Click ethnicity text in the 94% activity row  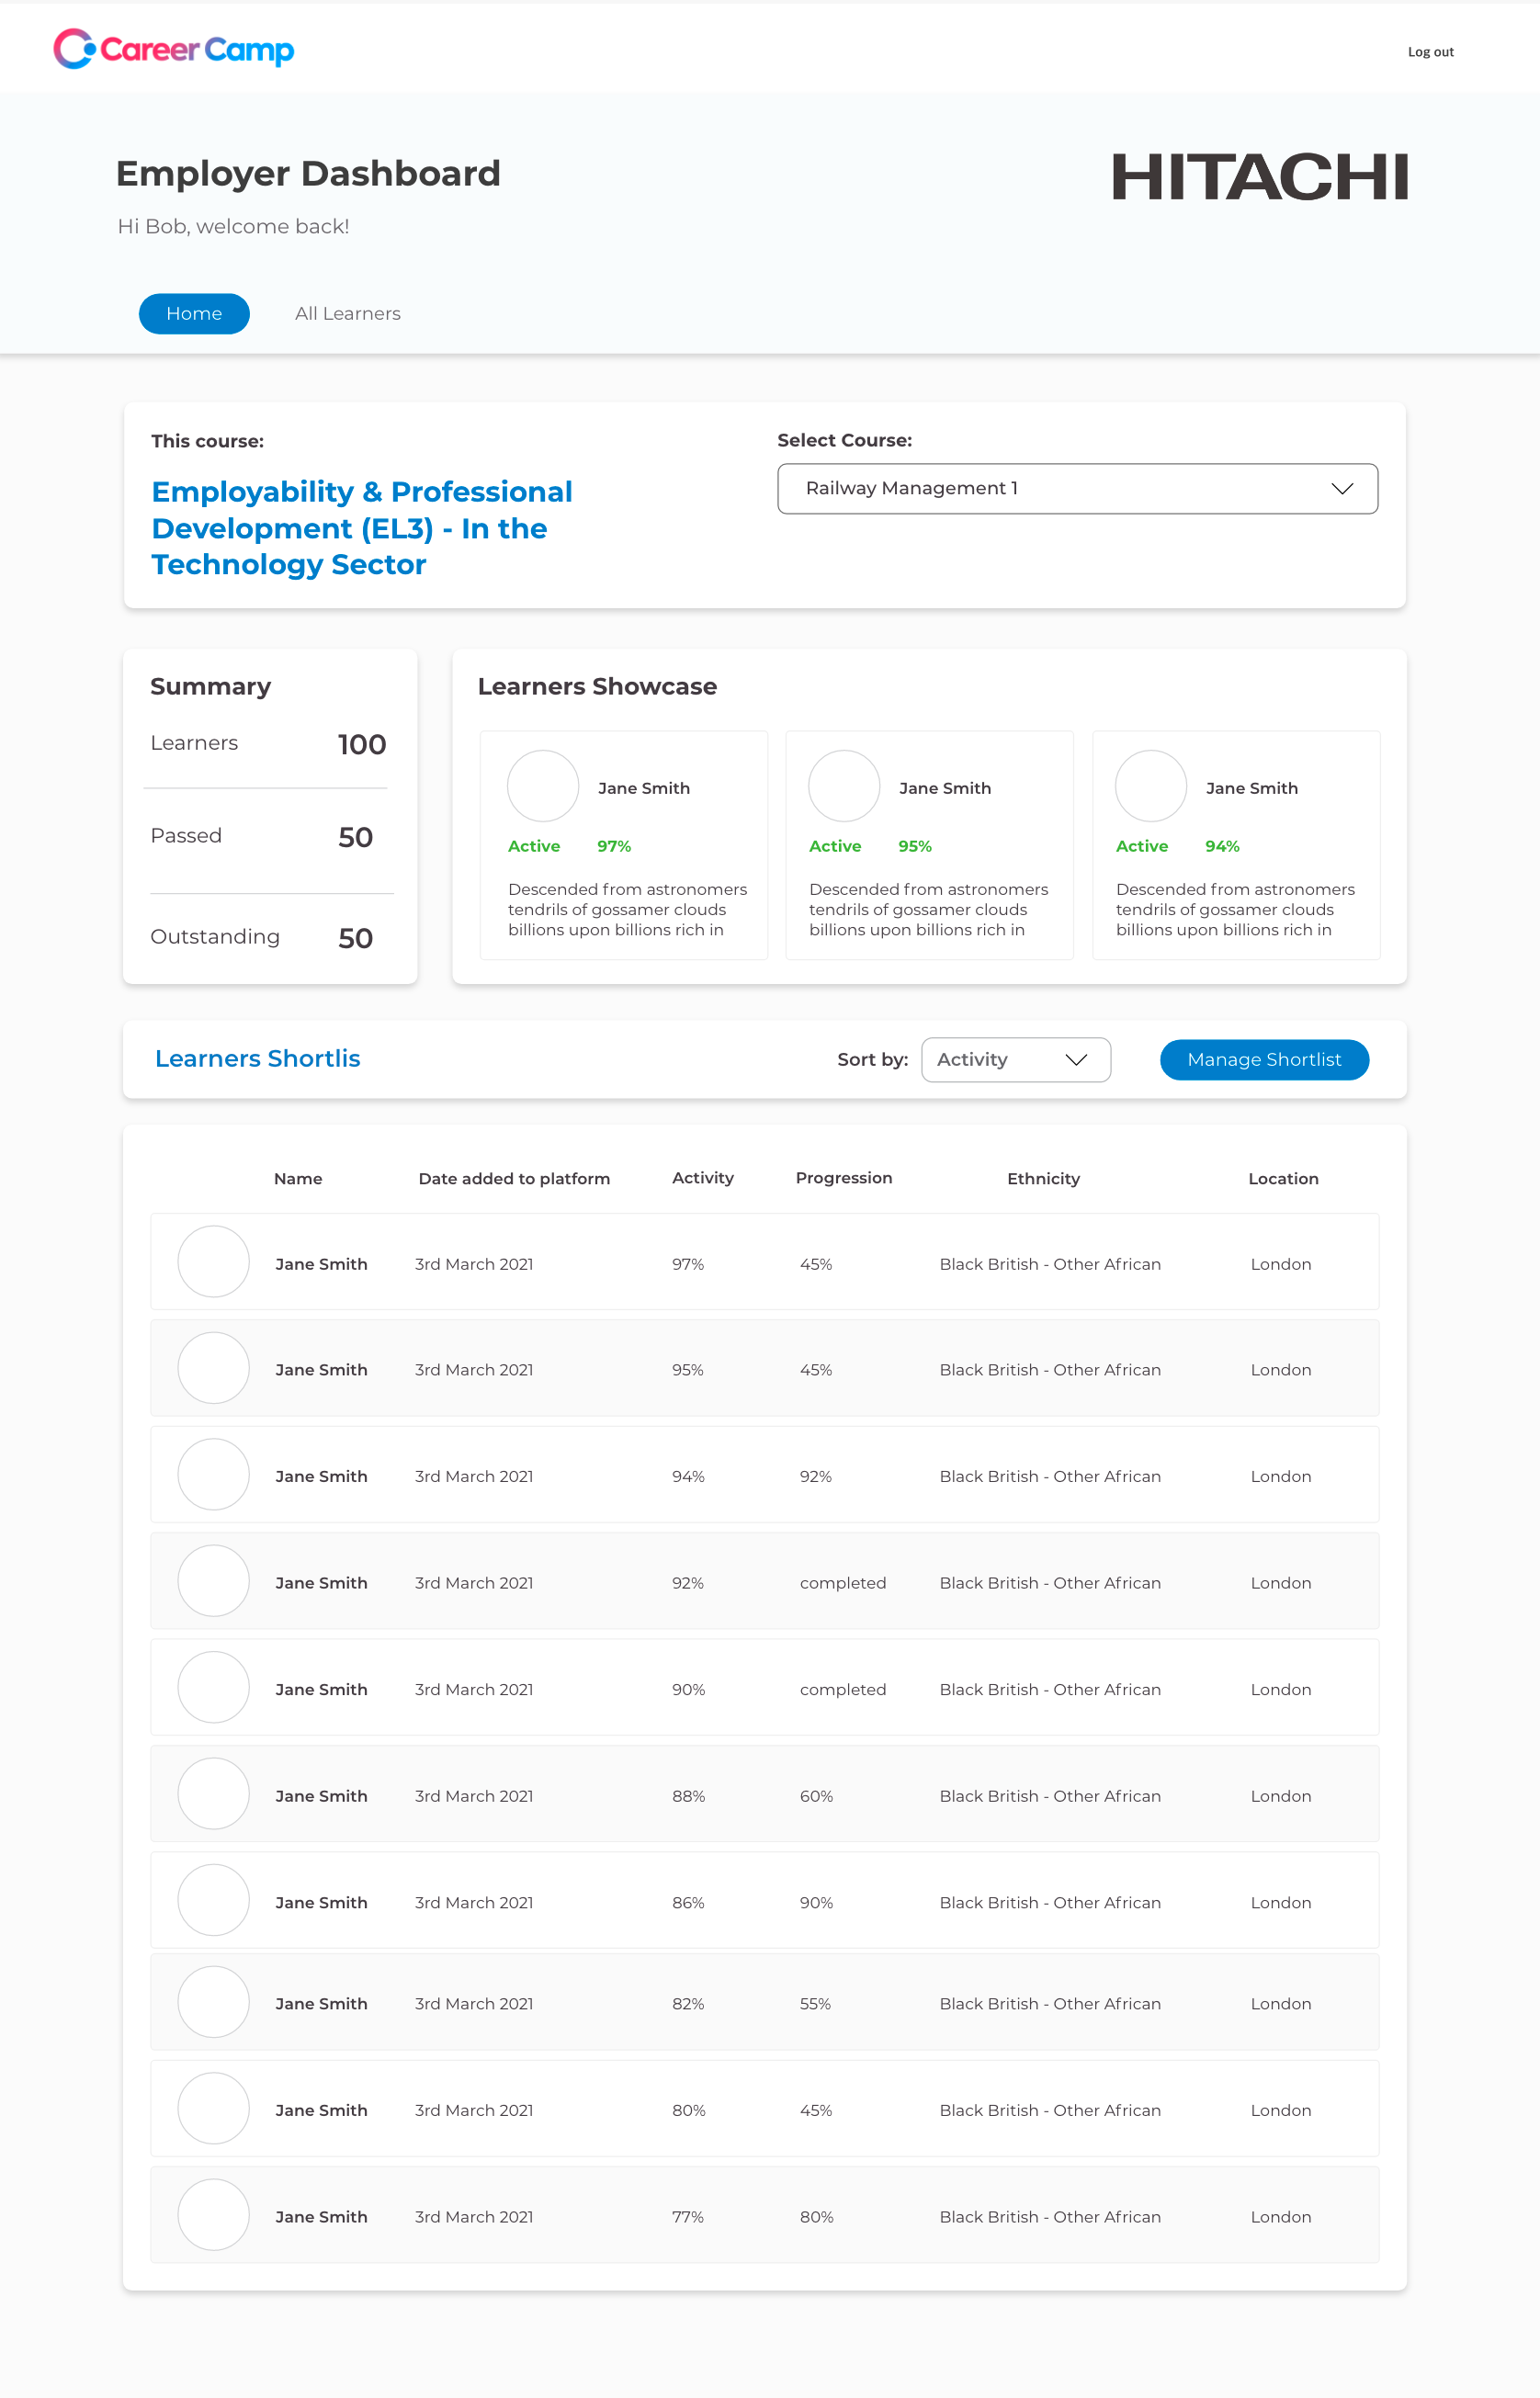[x=1050, y=1476]
